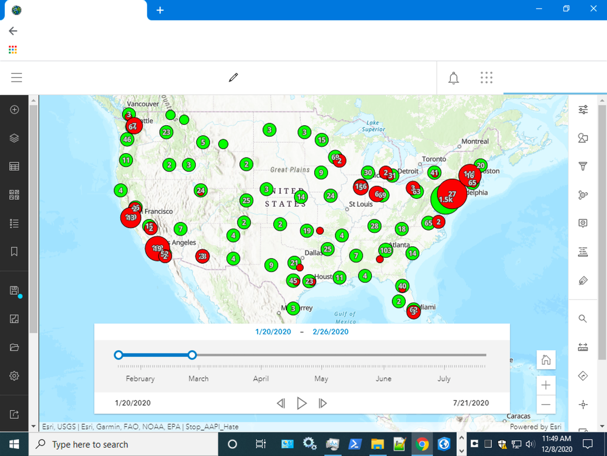Open the Measure tool
Viewport: 607px width, 456px height.
(x=583, y=347)
